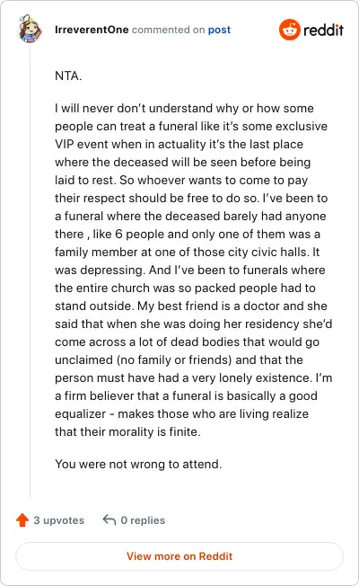Click the reddit wordmark text

(x=323, y=30)
